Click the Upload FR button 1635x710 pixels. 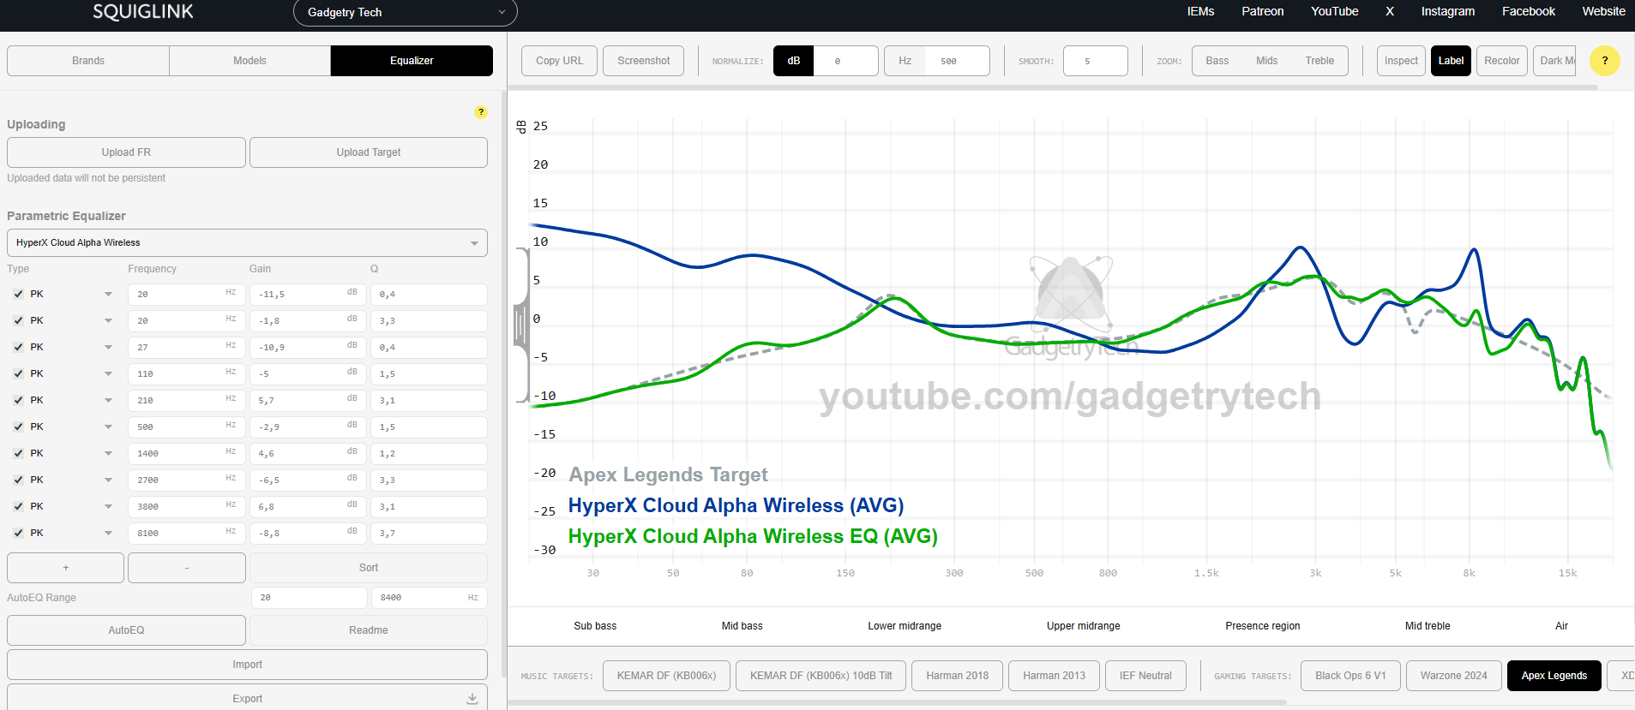126,152
